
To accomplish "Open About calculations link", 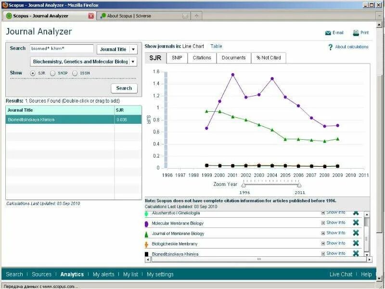I will tap(352, 47).
